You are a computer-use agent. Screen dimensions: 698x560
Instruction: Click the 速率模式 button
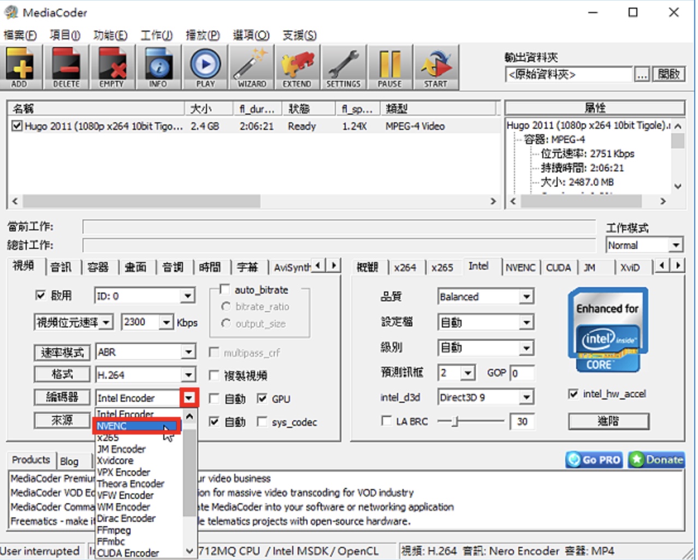click(x=62, y=352)
